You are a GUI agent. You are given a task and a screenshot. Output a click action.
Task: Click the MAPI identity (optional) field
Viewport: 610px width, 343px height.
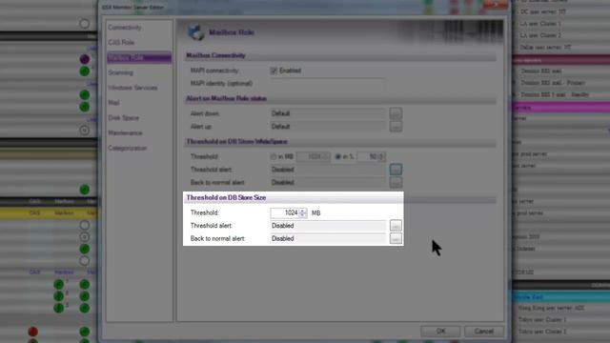(x=328, y=84)
